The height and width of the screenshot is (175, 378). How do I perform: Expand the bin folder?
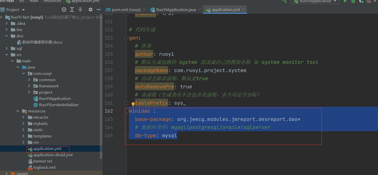click(x=7, y=30)
